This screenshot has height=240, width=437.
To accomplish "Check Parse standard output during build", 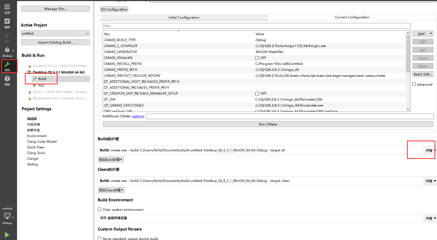I will 100,238.
